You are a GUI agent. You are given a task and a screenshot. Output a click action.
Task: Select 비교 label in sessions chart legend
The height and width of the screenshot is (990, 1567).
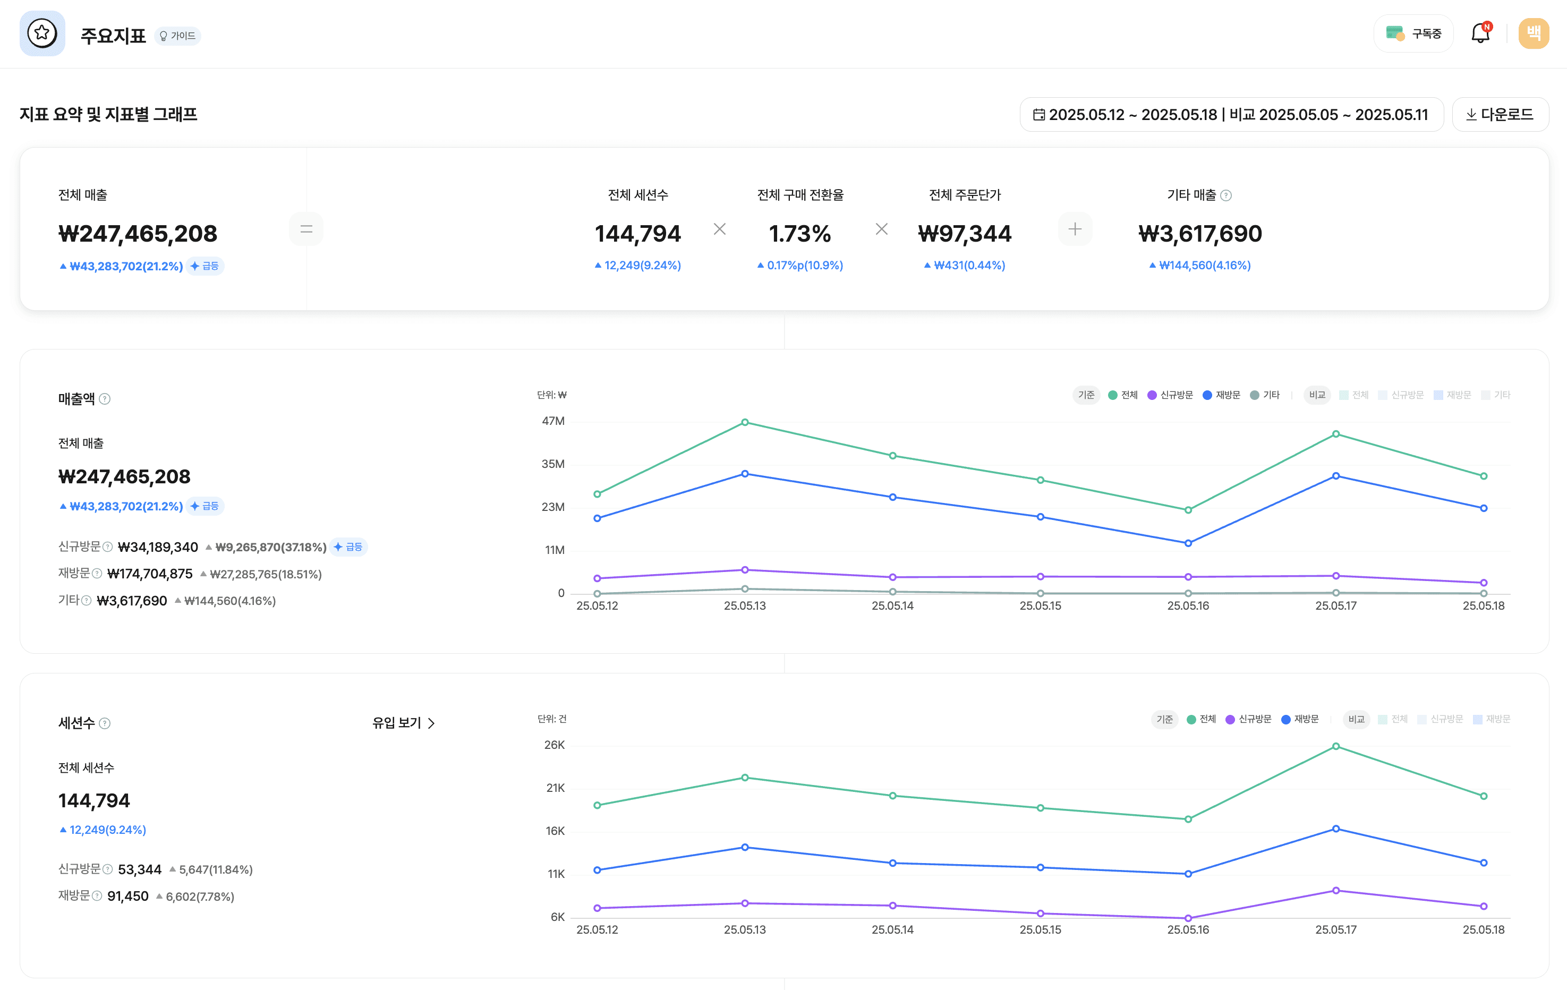[1356, 719]
